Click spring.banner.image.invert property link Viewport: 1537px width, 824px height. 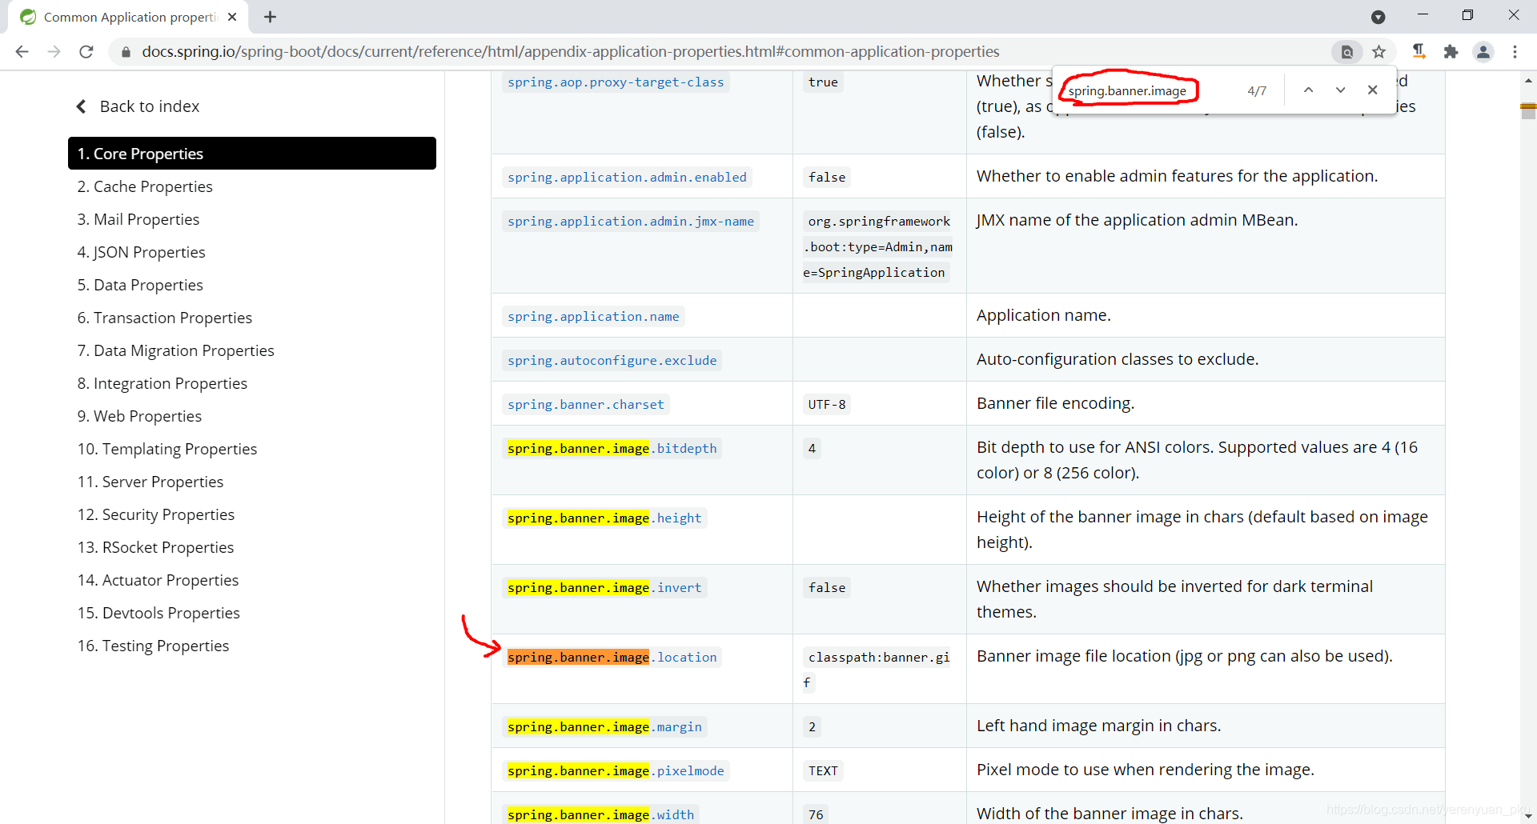pos(604,588)
